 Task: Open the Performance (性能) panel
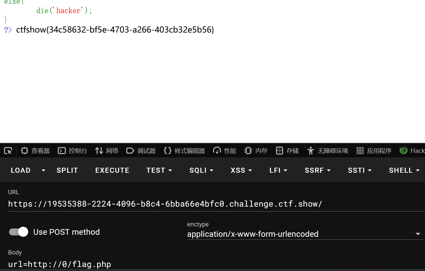click(225, 151)
